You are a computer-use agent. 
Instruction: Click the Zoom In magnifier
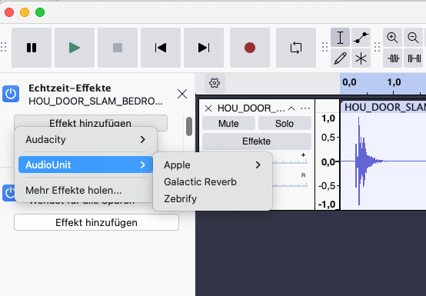coord(392,38)
